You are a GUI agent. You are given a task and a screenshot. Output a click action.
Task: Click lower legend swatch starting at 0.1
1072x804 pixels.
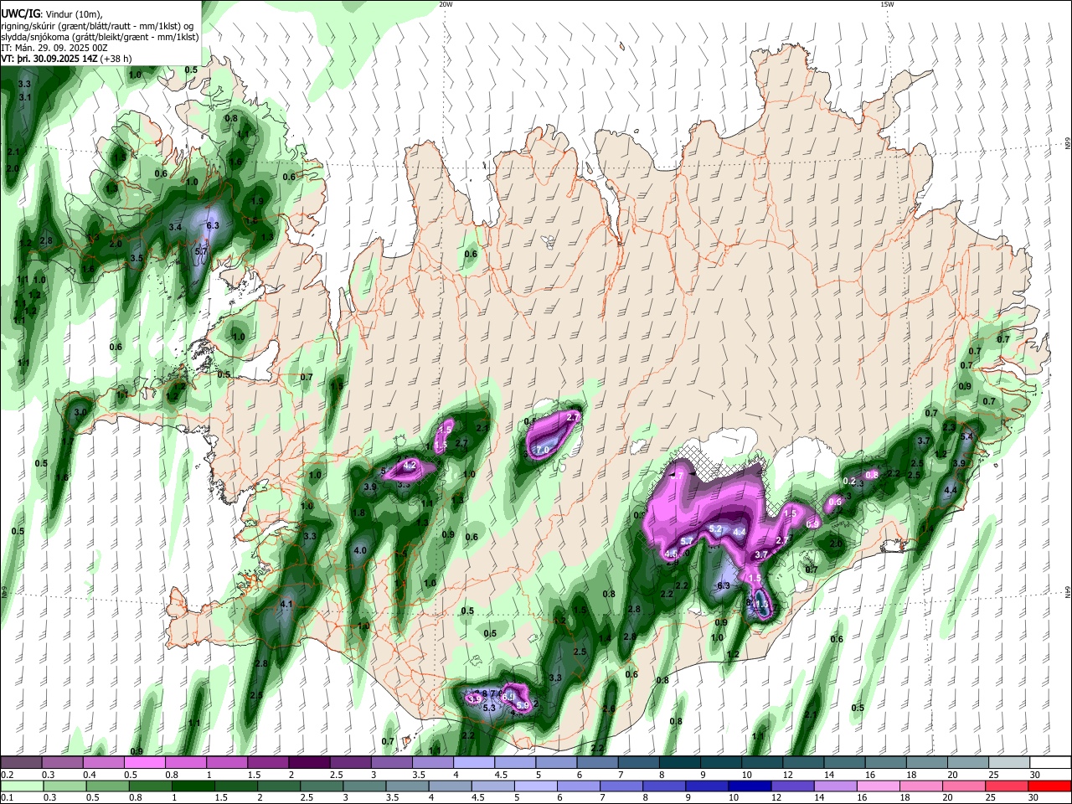[21, 786]
